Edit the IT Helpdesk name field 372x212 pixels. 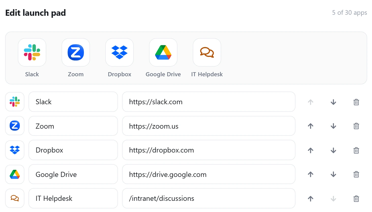coord(73,198)
